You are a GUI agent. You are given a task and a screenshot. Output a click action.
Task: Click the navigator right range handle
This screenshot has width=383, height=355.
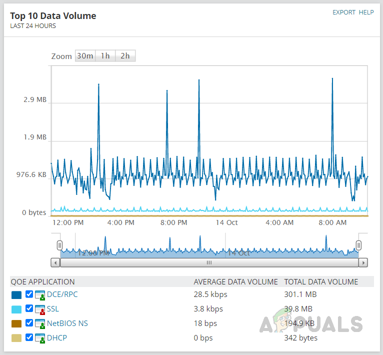pos(358,245)
